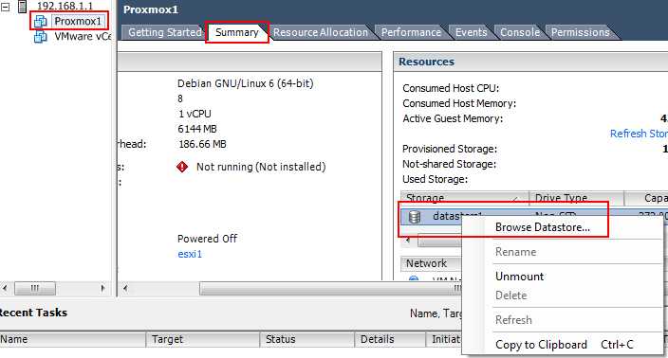Image resolution: width=668 pixels, height=358 pixels.
Task: Sort by the Storage column header
Action: (x=464, y=198)
